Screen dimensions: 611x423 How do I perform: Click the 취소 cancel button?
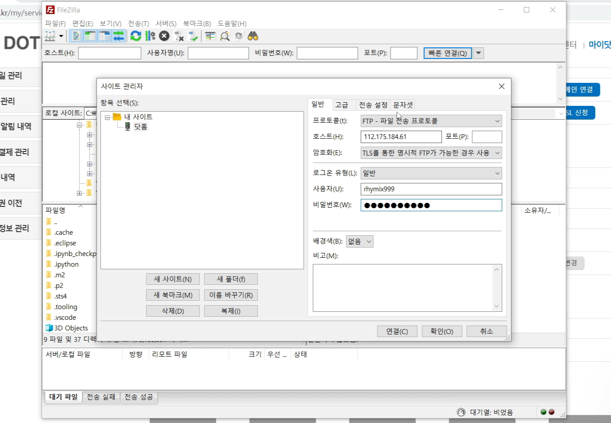click(x=487, y=331)
